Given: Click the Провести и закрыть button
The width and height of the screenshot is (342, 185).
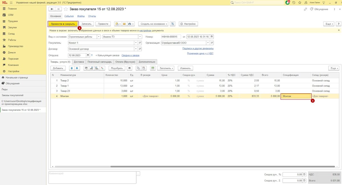Looking at the screenshot, I should (x=63, y=24).
